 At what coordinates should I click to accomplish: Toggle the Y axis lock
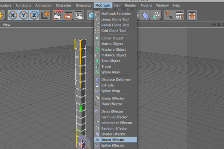click(x=24, y=15)
